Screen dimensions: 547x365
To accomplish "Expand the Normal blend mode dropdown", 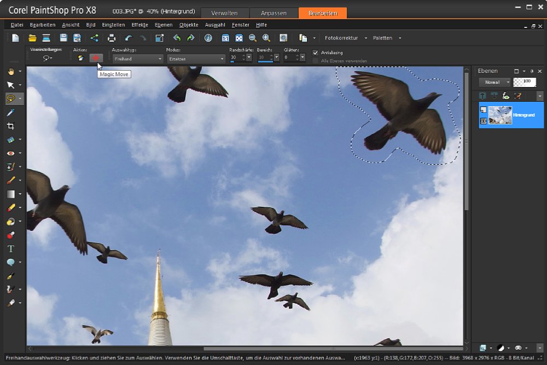I will click(x=494, y=82).
